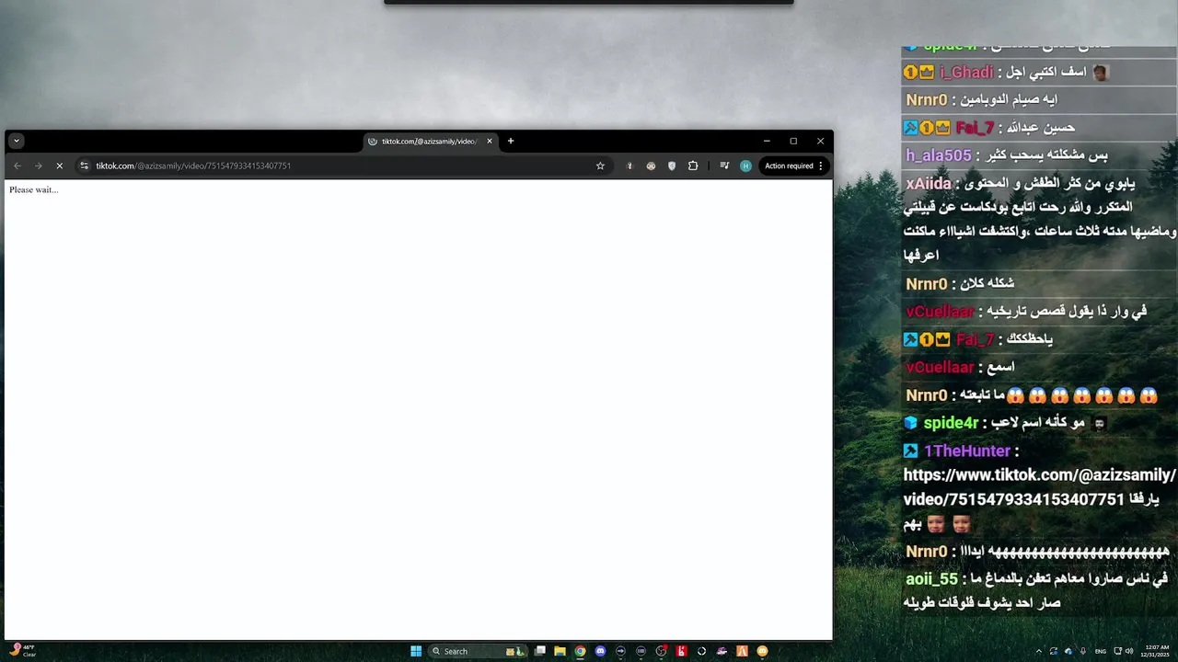Show hidden system tray icons

(x=1039, y=651)
